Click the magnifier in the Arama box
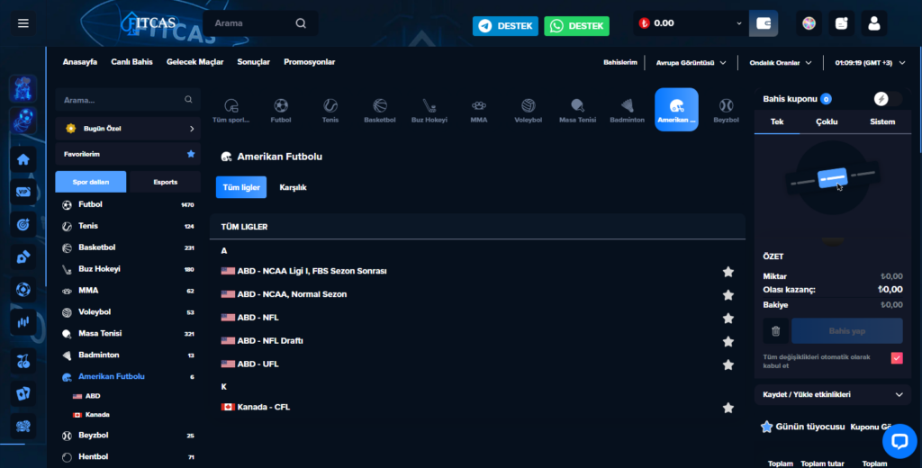Screen dimensions: 922x468 pyautogui.click(x=301, y=23)
